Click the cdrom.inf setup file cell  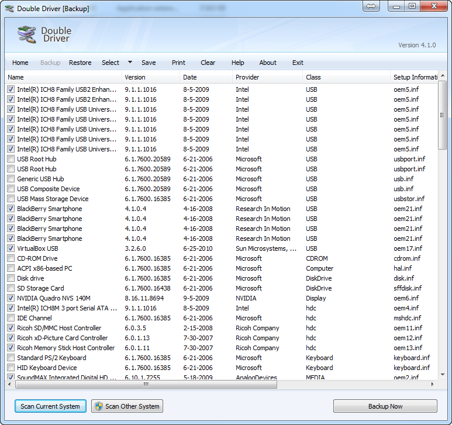pyautogui.click(x=407, y=258)
